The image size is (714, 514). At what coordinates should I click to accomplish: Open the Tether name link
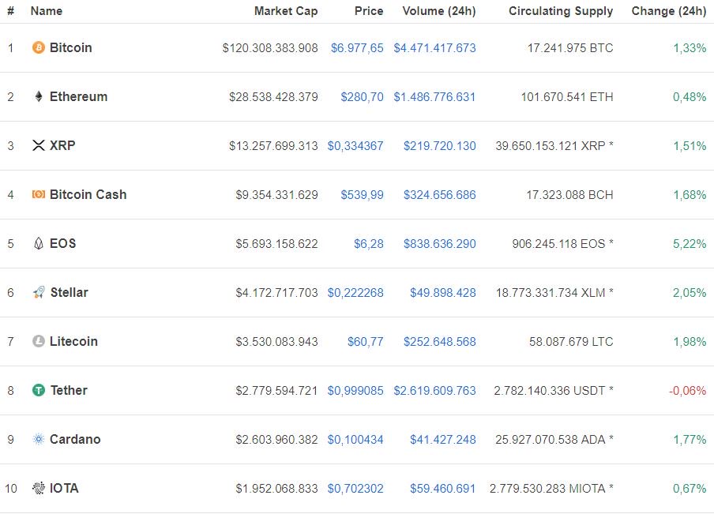coord(69,390)
